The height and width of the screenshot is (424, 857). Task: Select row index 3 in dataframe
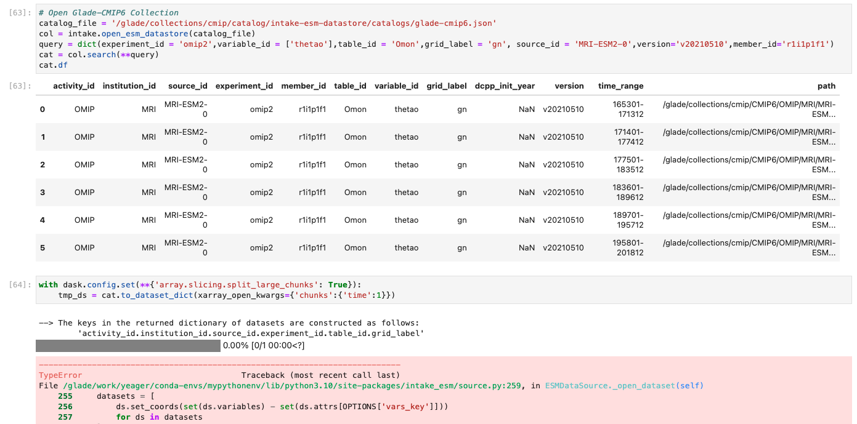[43, 192]
